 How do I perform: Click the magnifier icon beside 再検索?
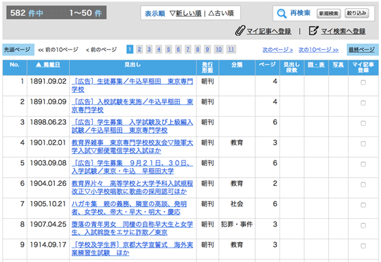click(281, 13)
